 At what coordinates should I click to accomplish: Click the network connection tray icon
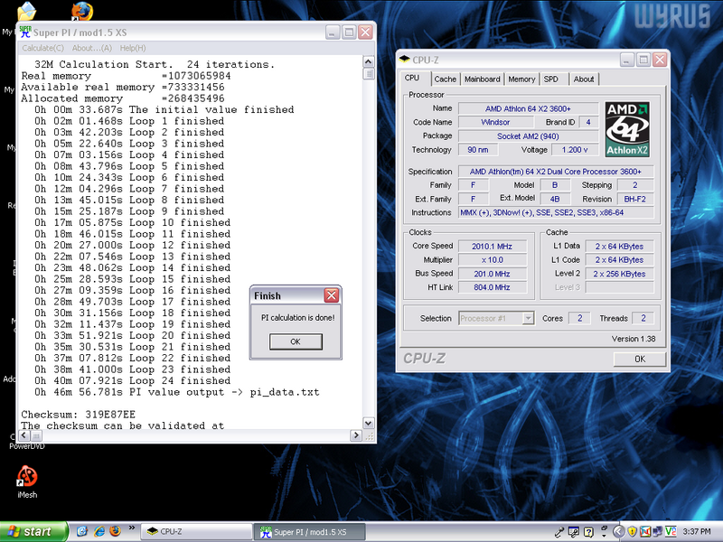pos(657,532)
